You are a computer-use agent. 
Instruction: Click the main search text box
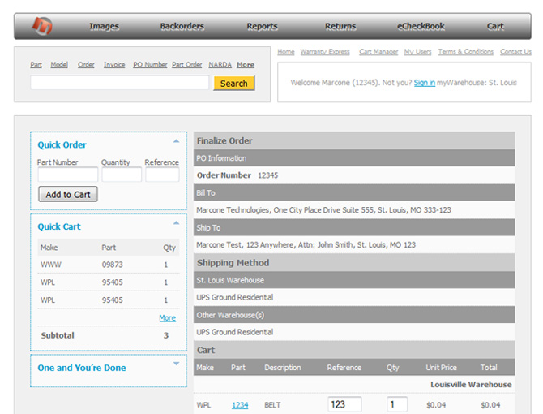point(119,83)
